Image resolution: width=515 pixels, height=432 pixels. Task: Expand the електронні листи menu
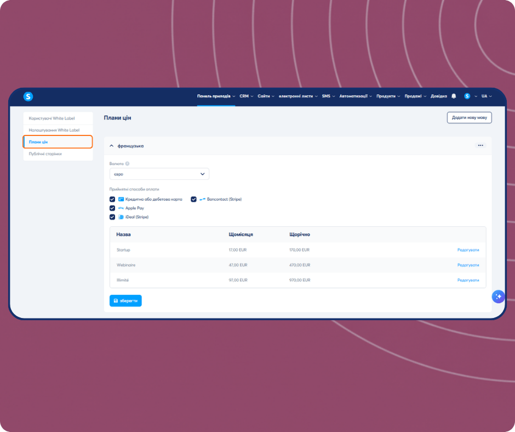tap(298, 96)
